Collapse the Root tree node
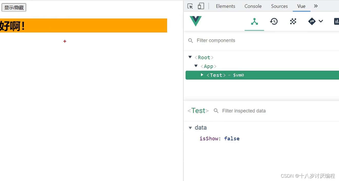Viewport: 339px width, 181px height. pyautogui.click(x=190, y=57)
